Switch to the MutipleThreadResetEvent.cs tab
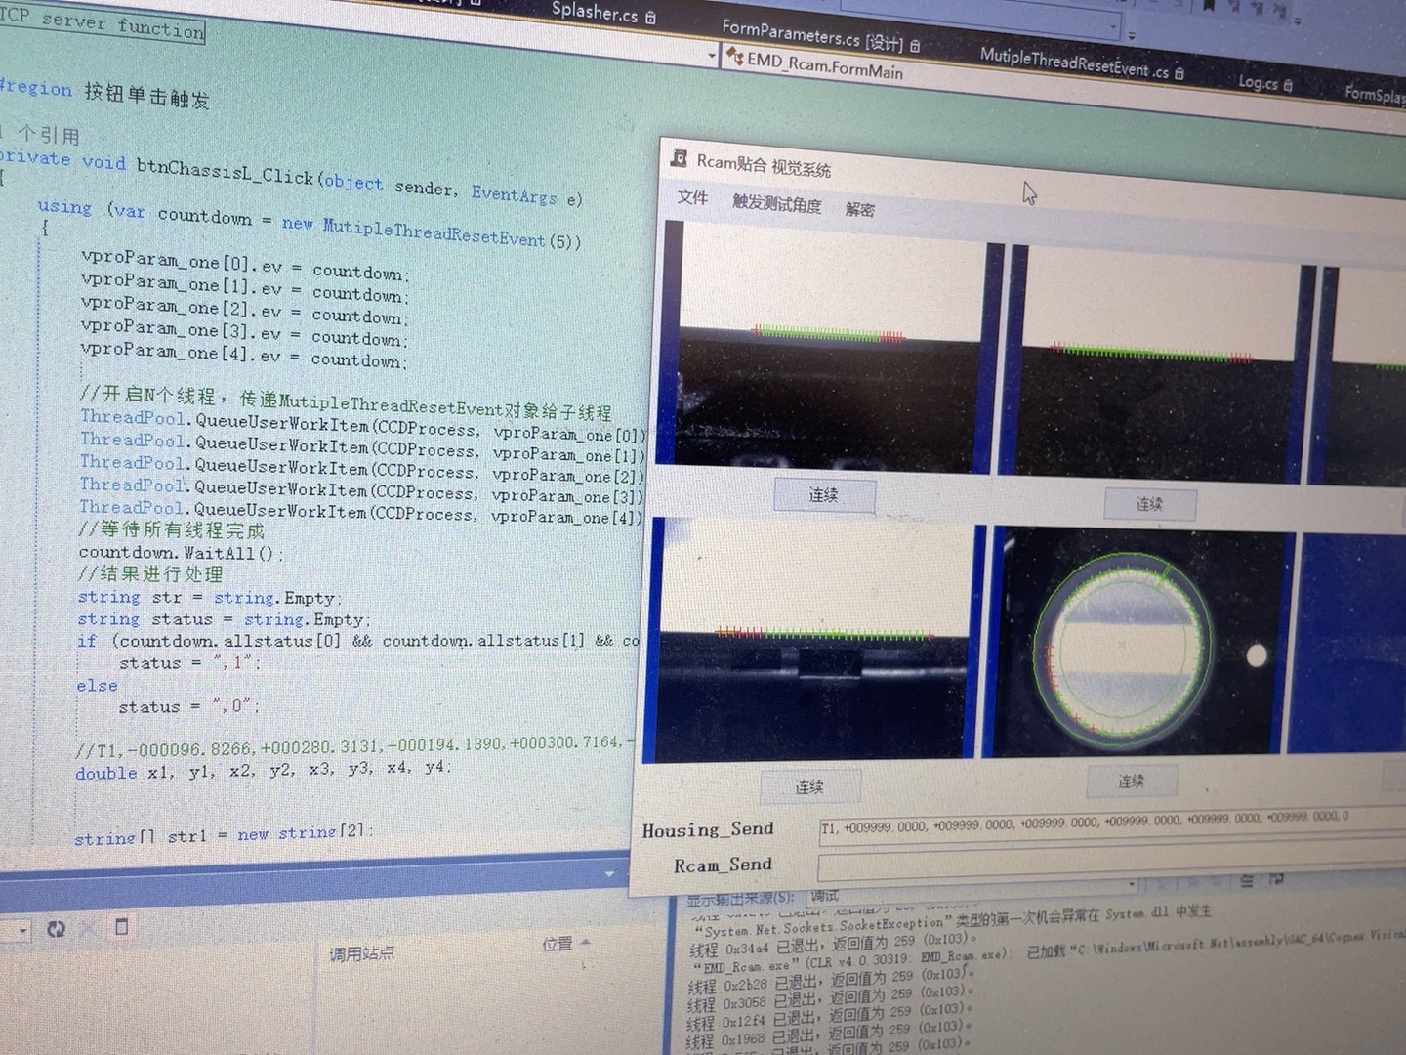The width and height of the screenshot is (1406, 1055). click(x=1082, y=64)
